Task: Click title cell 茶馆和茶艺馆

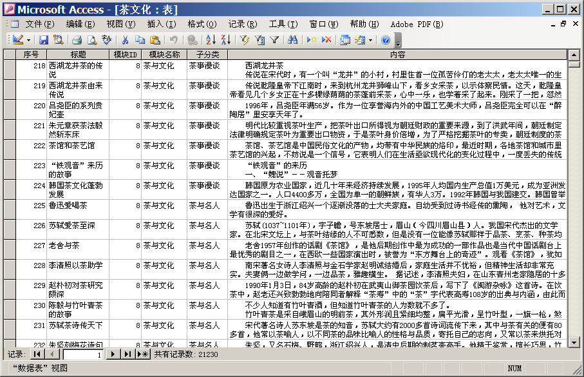Action: coord(78,150)
